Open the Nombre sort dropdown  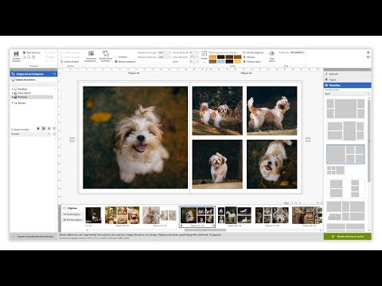pyautogui.click(x=30, y=134)
